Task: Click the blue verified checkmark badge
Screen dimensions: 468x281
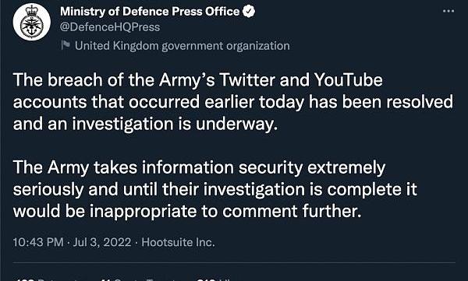Action: pyautogui.click(x=249, y=12)
